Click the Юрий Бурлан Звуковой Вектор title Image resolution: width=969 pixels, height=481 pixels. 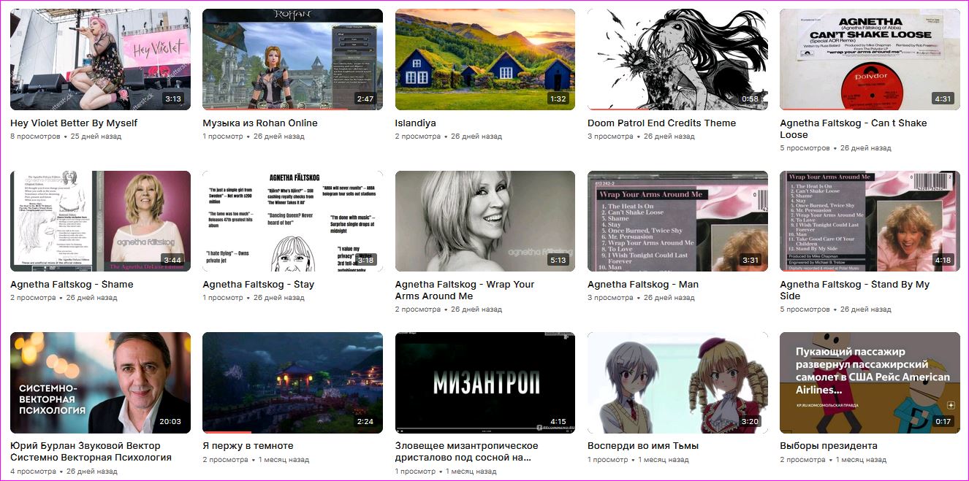[91, 452]
